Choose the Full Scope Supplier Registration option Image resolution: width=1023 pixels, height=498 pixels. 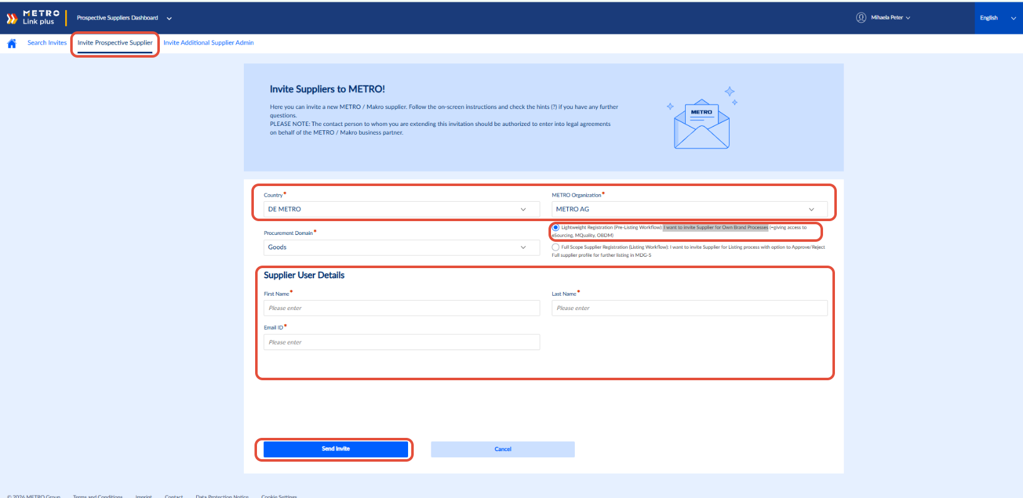555,247
